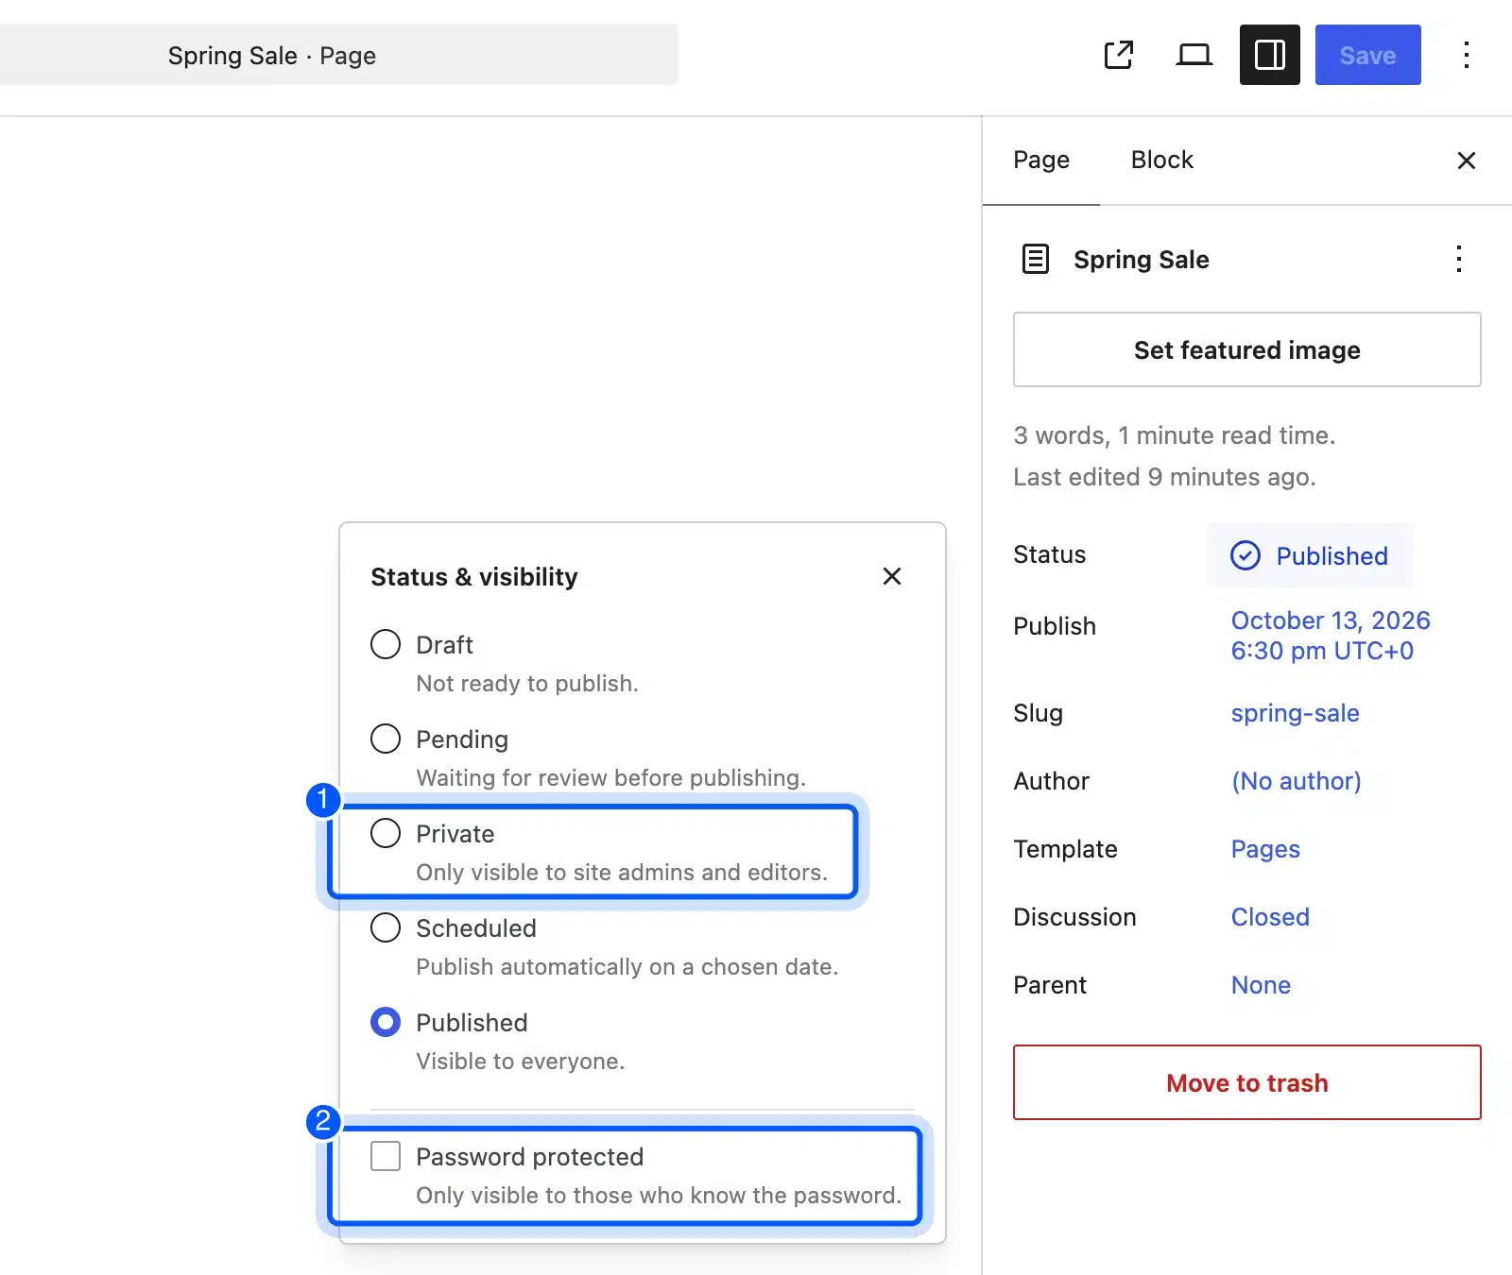Screen dimensions: 1512x1275
Task: Select the Pending status radio button
Action: pos(386,739)
